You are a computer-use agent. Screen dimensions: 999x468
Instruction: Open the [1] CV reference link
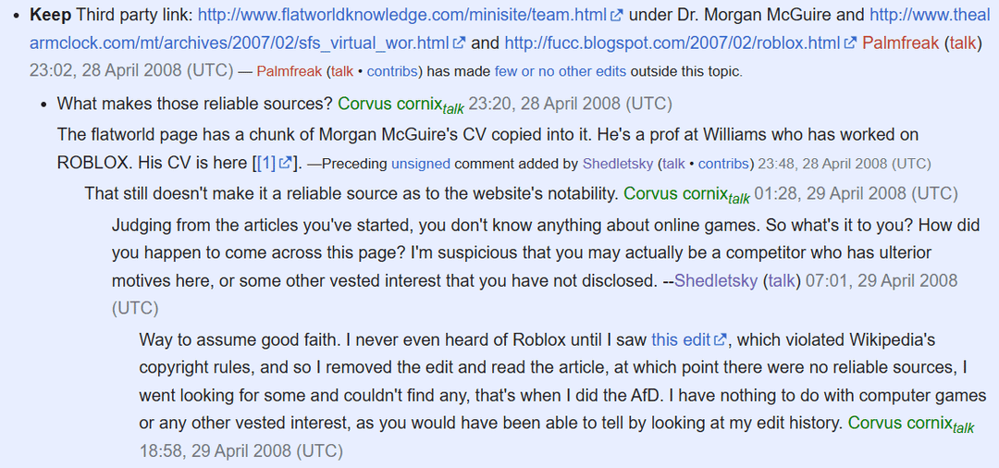266,164
